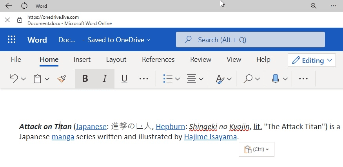
Task: Expand the Editing mode dropdown
Action: tap(312, 60)
